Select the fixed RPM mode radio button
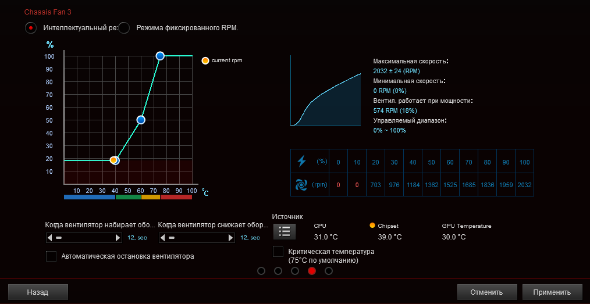590x304 pixels. [x=124, y=28]
